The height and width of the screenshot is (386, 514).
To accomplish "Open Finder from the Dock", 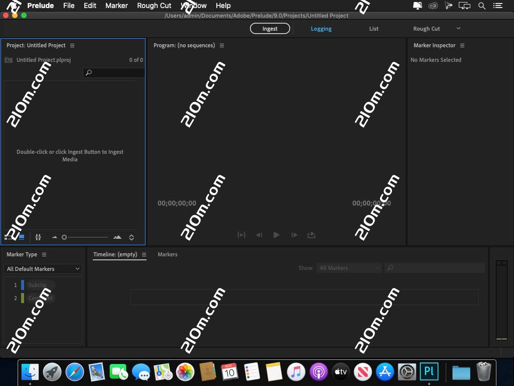I will tap(30, 371).
